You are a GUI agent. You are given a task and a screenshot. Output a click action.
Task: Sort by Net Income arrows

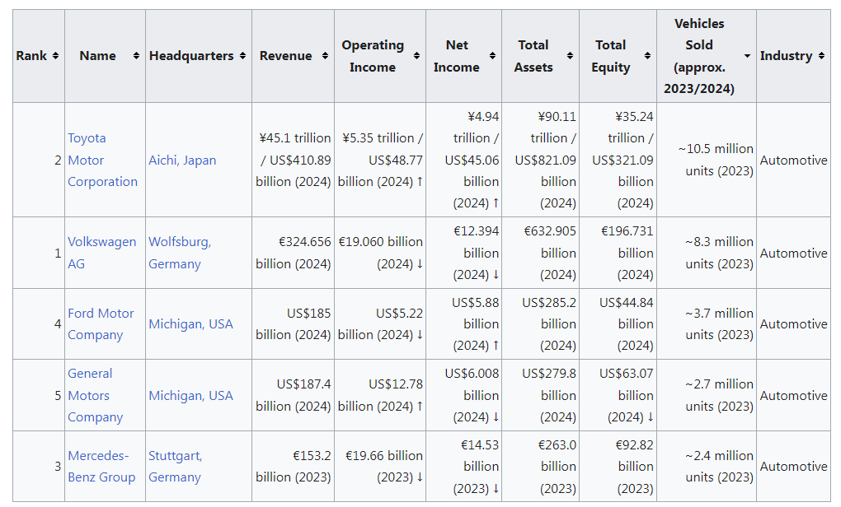[492, 56]
